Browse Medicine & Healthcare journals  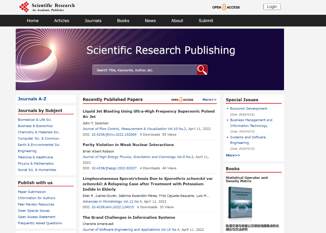point(35,157)
